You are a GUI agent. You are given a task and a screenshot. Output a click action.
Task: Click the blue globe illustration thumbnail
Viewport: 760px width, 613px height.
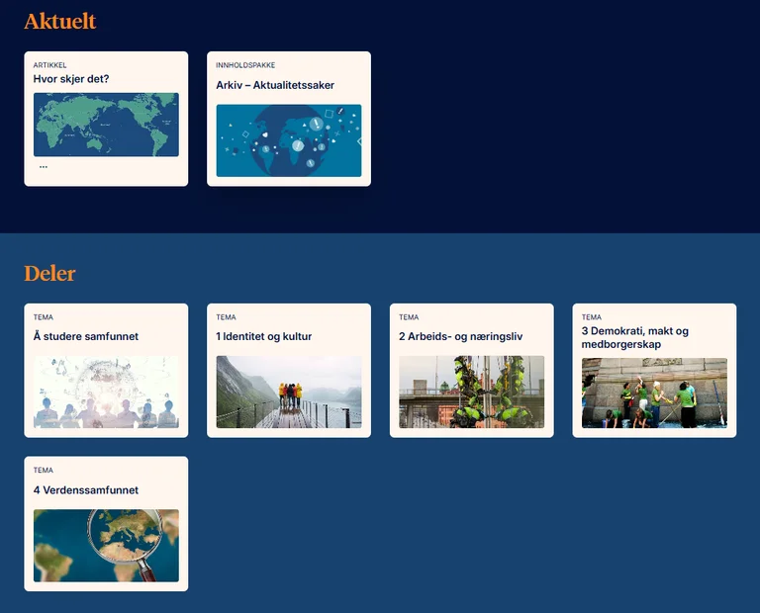288,140
